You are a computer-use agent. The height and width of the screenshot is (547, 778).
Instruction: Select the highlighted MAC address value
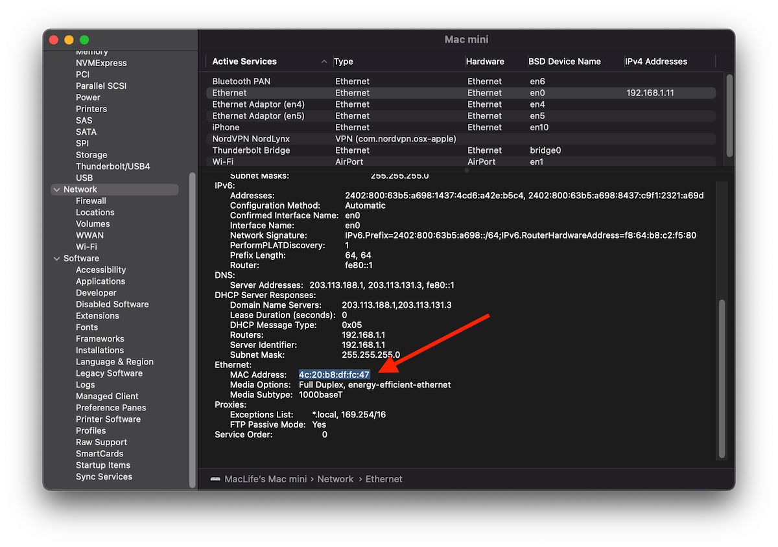[334, 374]
